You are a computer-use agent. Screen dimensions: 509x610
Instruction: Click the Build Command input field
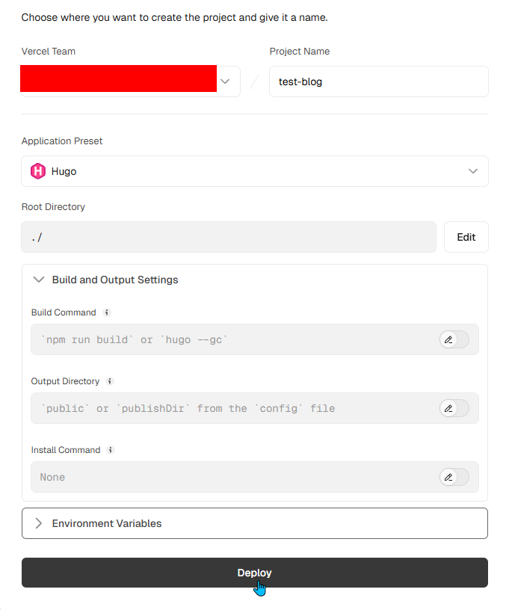tap(255, 339)
